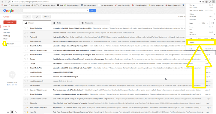
Task: Unstar the Kang Epi via Google Sheets email
Action: coord(27,108)
